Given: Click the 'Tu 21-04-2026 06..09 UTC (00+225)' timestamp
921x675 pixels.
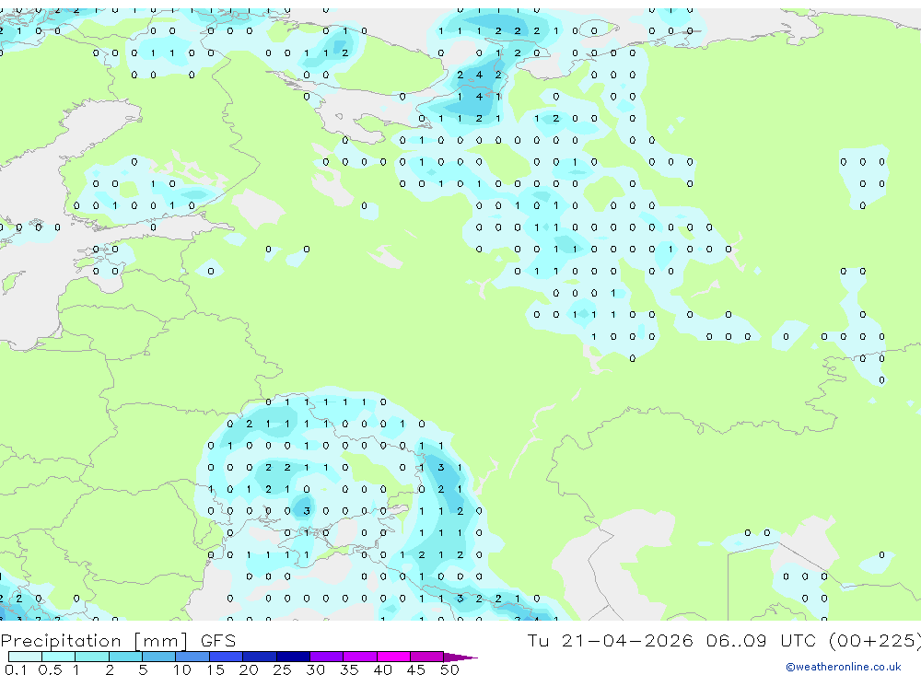Looking at the screenshot, I should coord(724,640).
